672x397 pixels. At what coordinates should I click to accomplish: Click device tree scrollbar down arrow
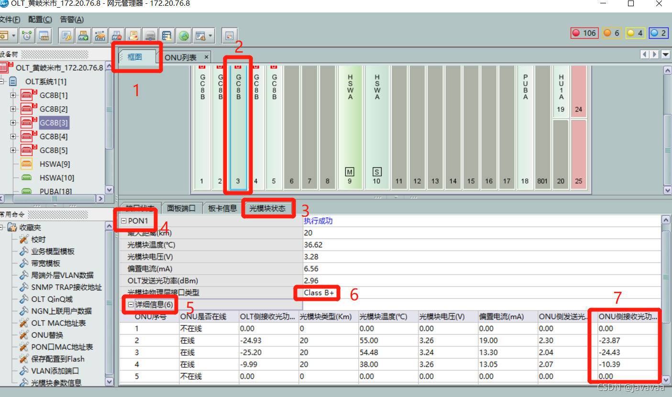109,190
